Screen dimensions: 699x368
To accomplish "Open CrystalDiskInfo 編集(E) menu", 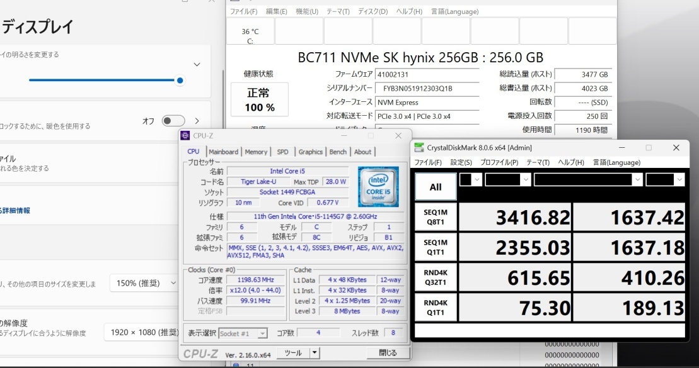I will [277, 11].
